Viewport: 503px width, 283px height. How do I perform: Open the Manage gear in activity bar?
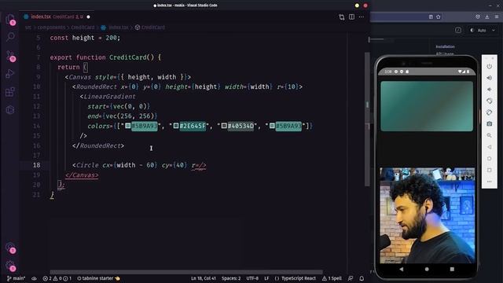pos(10,266)
